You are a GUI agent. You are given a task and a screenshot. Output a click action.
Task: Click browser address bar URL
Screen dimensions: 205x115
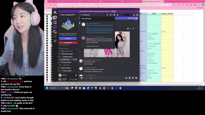point(111,5)
